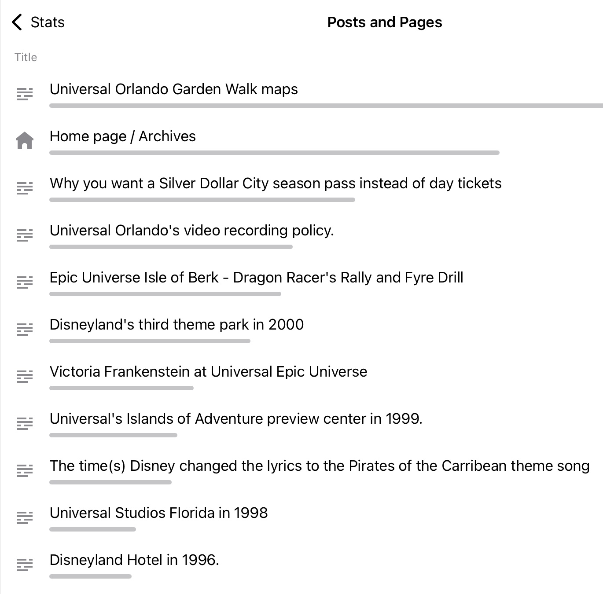This screenshot has height=594, width=603.
Task: Click views bar under Home page / Archives
Action: tap(274, 153)
